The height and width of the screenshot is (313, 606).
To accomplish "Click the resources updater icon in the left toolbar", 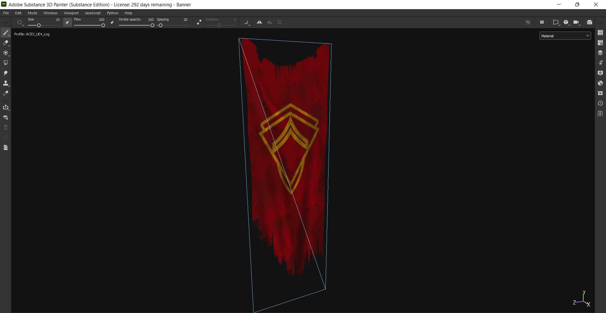I will (6, 117).
